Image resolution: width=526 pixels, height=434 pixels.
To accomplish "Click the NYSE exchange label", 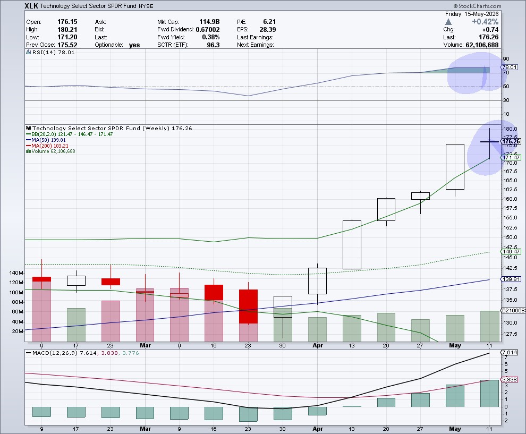I will click(x=146, y=6).
